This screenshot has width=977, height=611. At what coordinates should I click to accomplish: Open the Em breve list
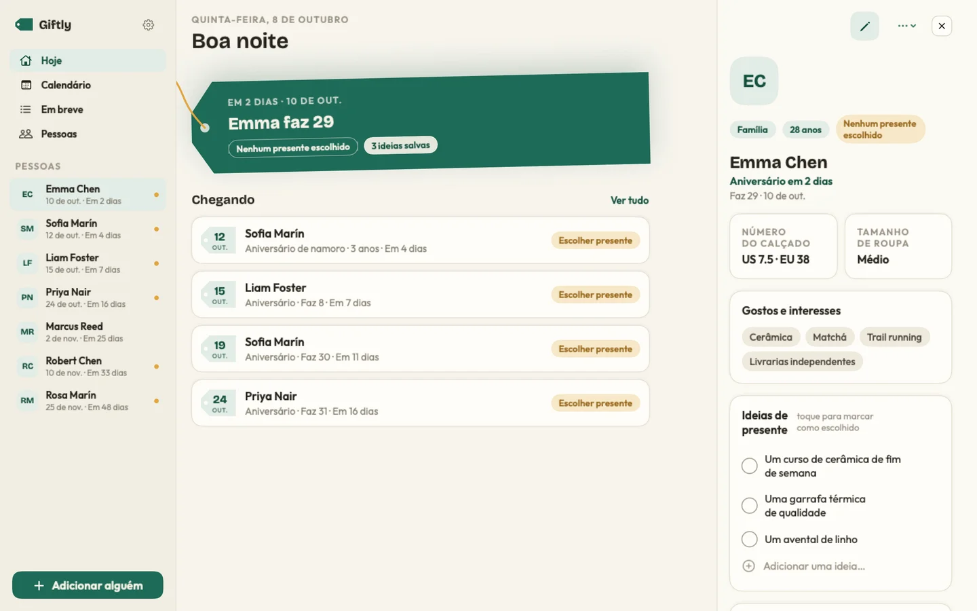click(x=88, y=109)
